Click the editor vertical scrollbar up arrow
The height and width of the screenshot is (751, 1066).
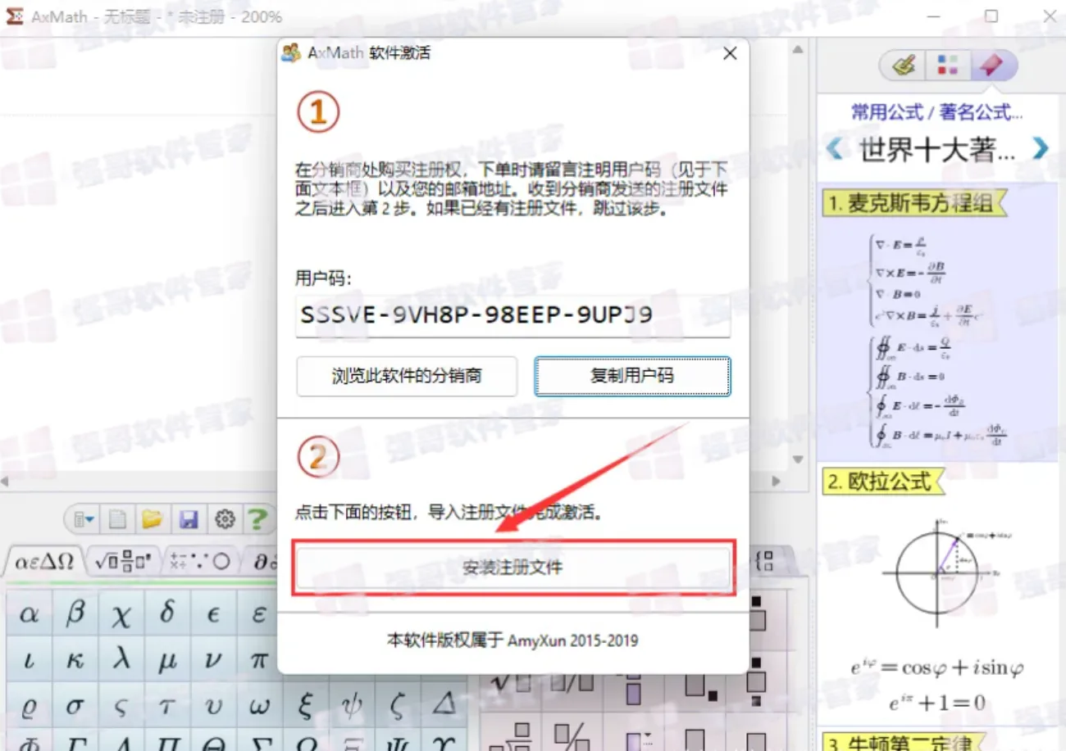[799, 49]
